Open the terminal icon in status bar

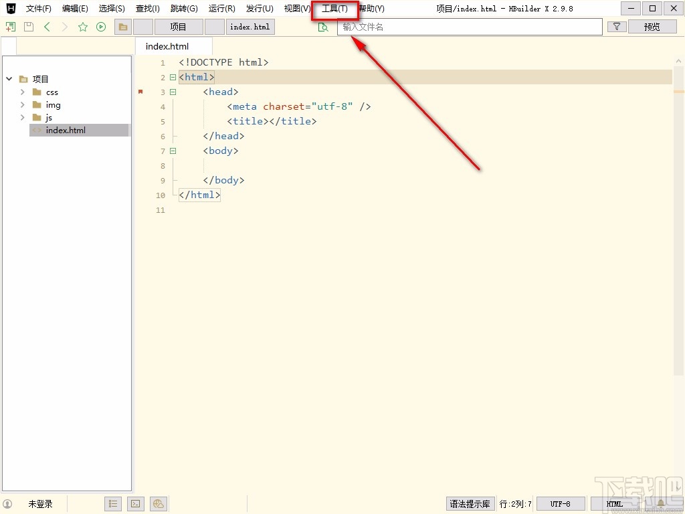[135, 504]
